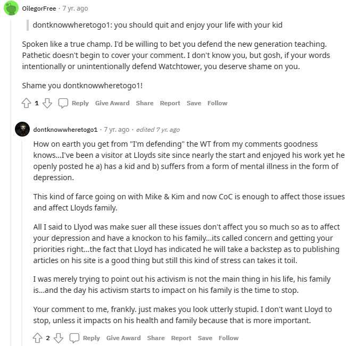Open OilegorFree's green avatar
Screen dimensions: 355x346
pyautogui.click(x=11, y=8)
